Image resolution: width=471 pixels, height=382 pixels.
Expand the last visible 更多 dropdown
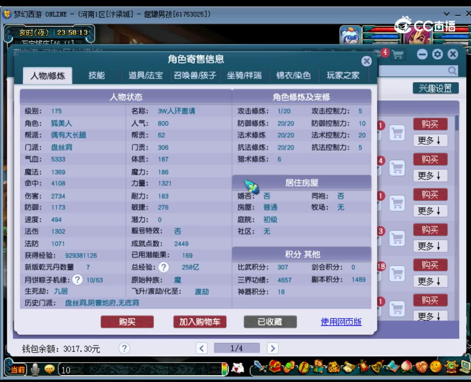click(429, 316)
